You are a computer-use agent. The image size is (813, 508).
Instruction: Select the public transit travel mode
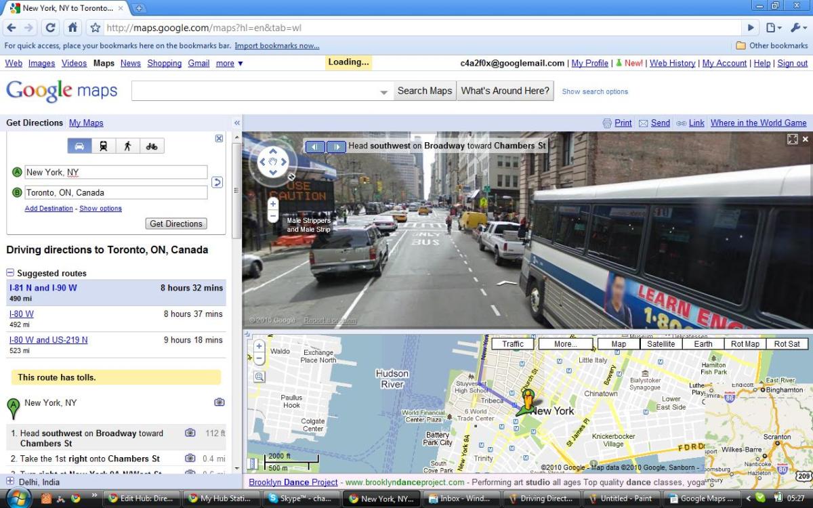pyautogui.click(x=103, y=146)
